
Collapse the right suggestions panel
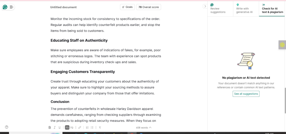pyautogui.click(x=205, y=6)
